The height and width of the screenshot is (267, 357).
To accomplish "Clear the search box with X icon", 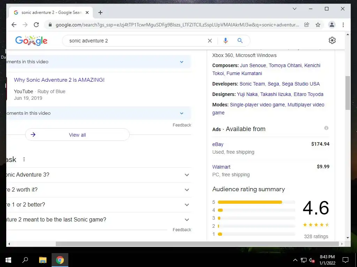I will (210, 41).
